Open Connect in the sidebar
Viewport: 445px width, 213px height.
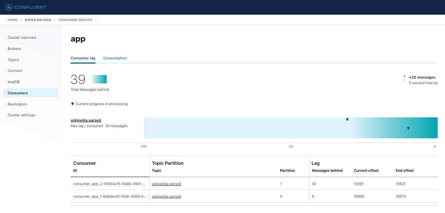tap(15, 71)
